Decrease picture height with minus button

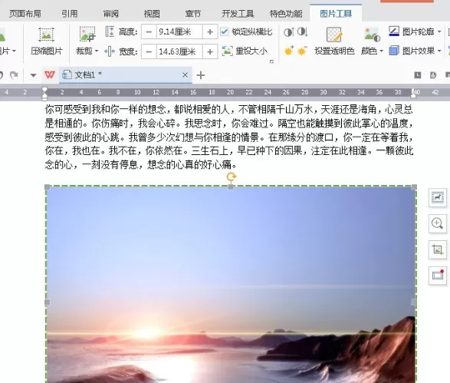click(149, 31)
